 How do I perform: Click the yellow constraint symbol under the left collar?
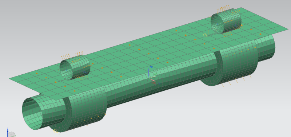pos(56,132)
